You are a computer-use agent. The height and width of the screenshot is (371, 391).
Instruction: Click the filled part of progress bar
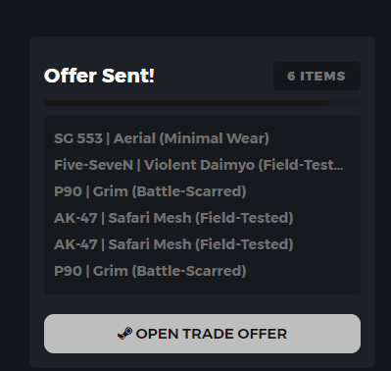point(186,103)
